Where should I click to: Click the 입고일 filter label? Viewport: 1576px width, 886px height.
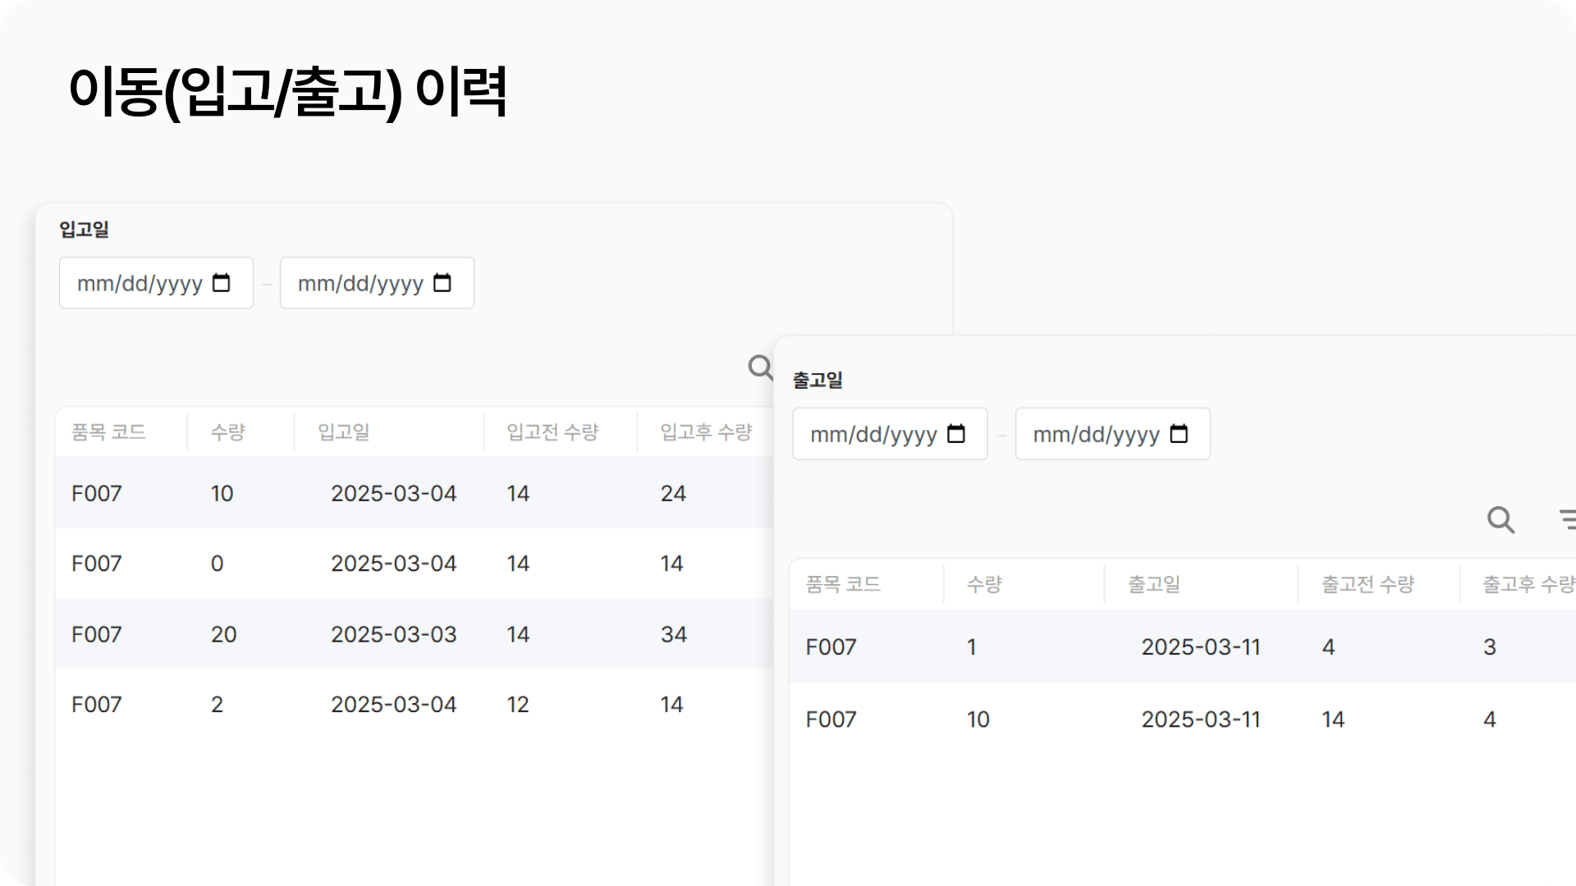tap(84, 230)
